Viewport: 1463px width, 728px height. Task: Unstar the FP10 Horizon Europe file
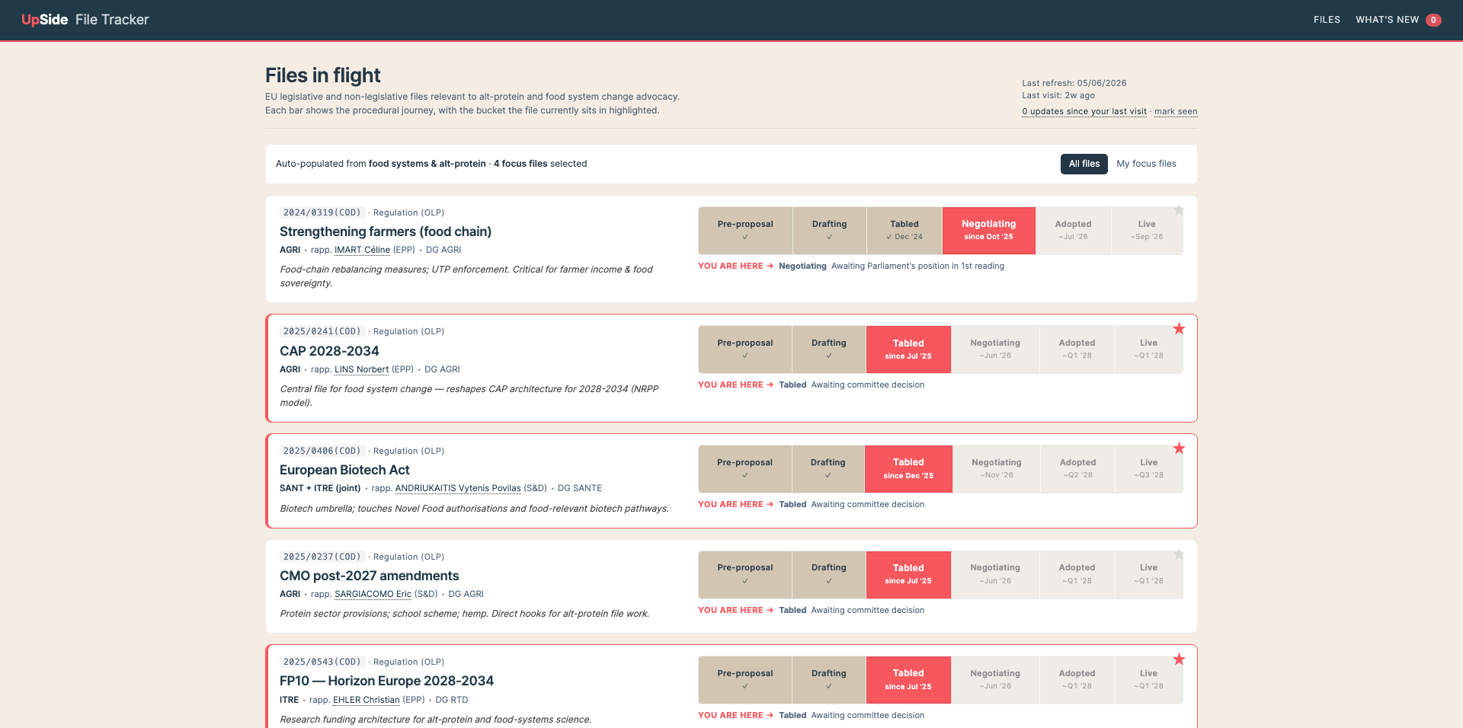coord(1179,659)
